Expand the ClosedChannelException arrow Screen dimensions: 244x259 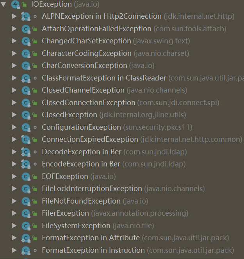click(x=14, y=90)
